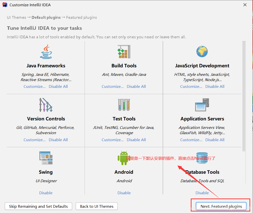
Task: Click the Version Controls heading
Action: click(46, 119)
